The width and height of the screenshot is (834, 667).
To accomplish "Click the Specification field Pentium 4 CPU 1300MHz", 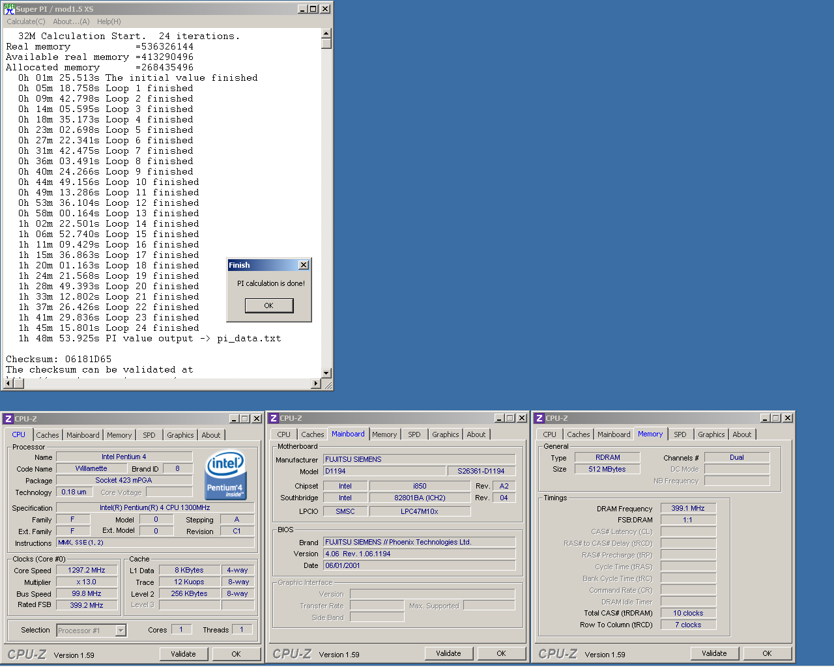I will [x=155, y=507].
